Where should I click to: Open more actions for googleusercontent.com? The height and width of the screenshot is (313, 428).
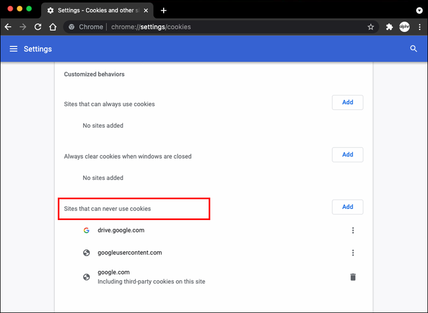tap(353, 253)
